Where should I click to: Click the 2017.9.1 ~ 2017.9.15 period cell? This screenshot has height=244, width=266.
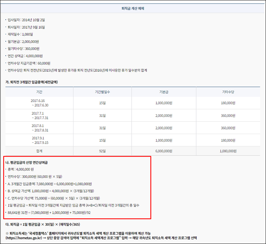pos(39,140)
